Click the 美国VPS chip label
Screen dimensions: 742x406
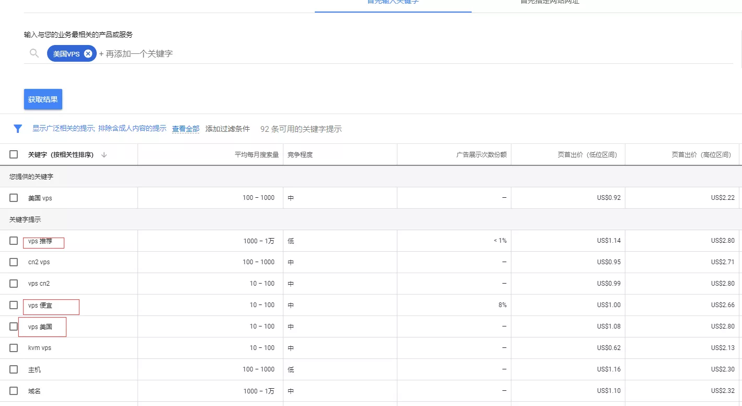tap(66, 53)
